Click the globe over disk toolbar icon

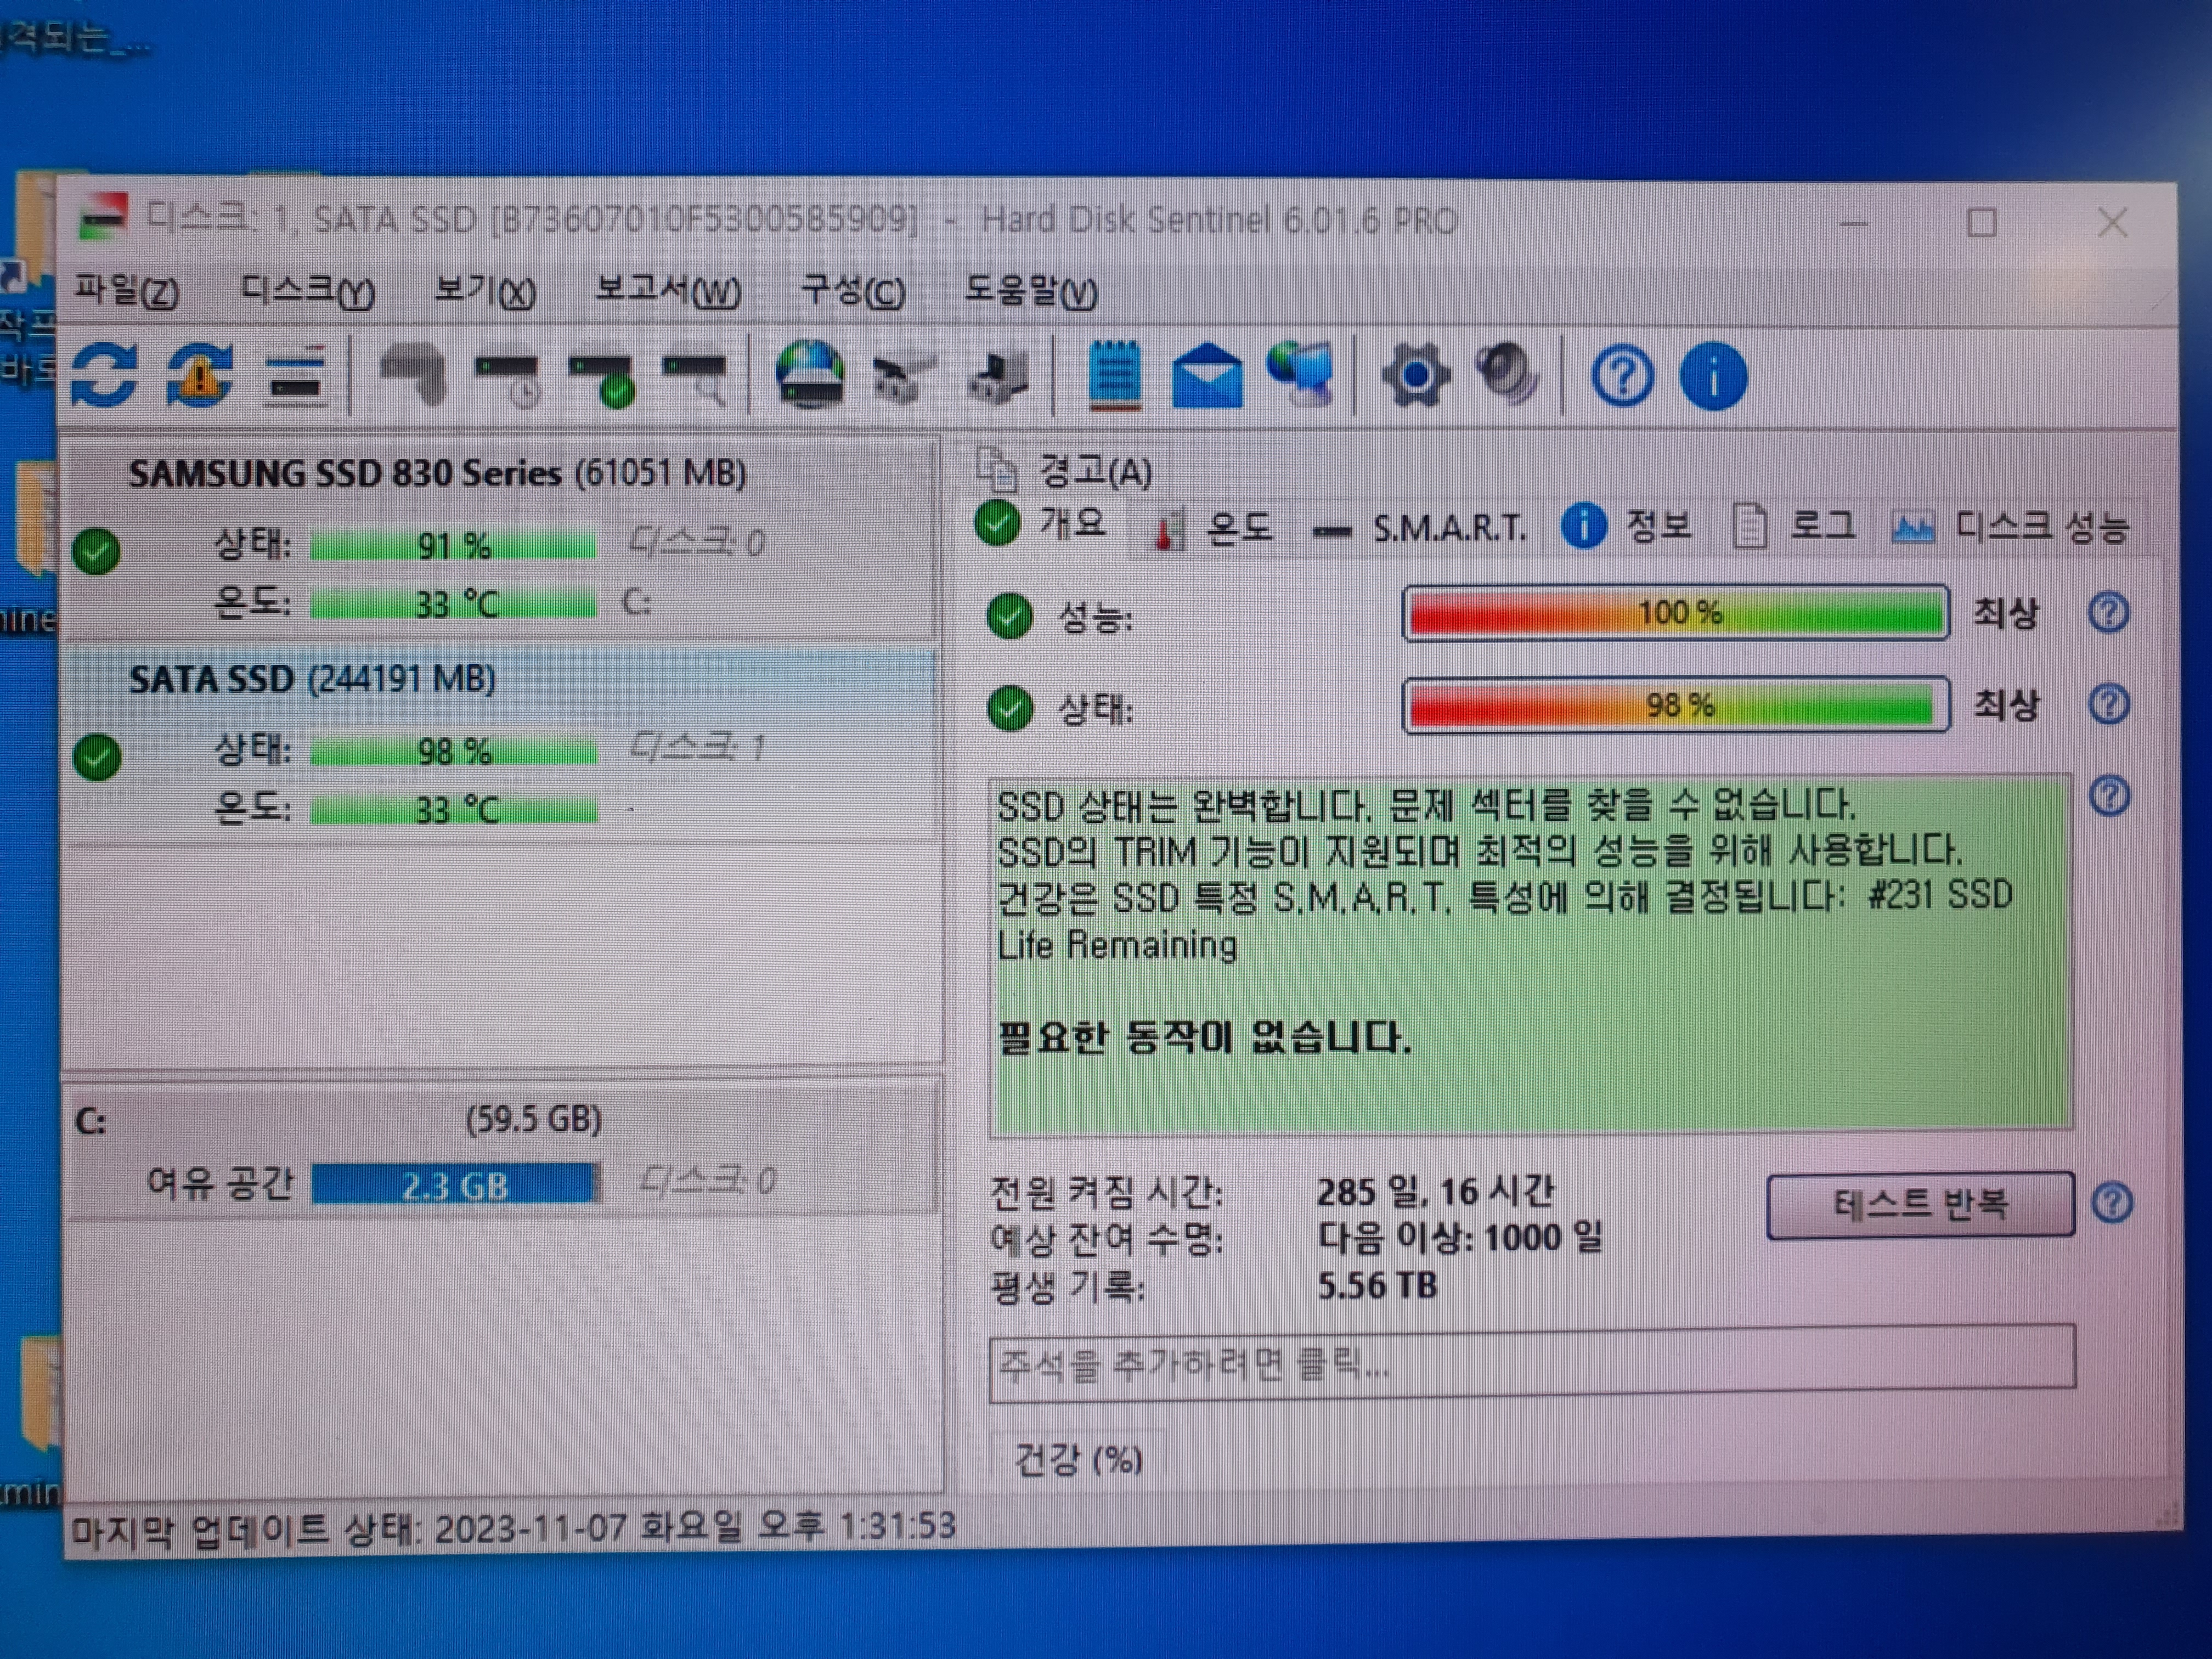click(x=809, y=376)
